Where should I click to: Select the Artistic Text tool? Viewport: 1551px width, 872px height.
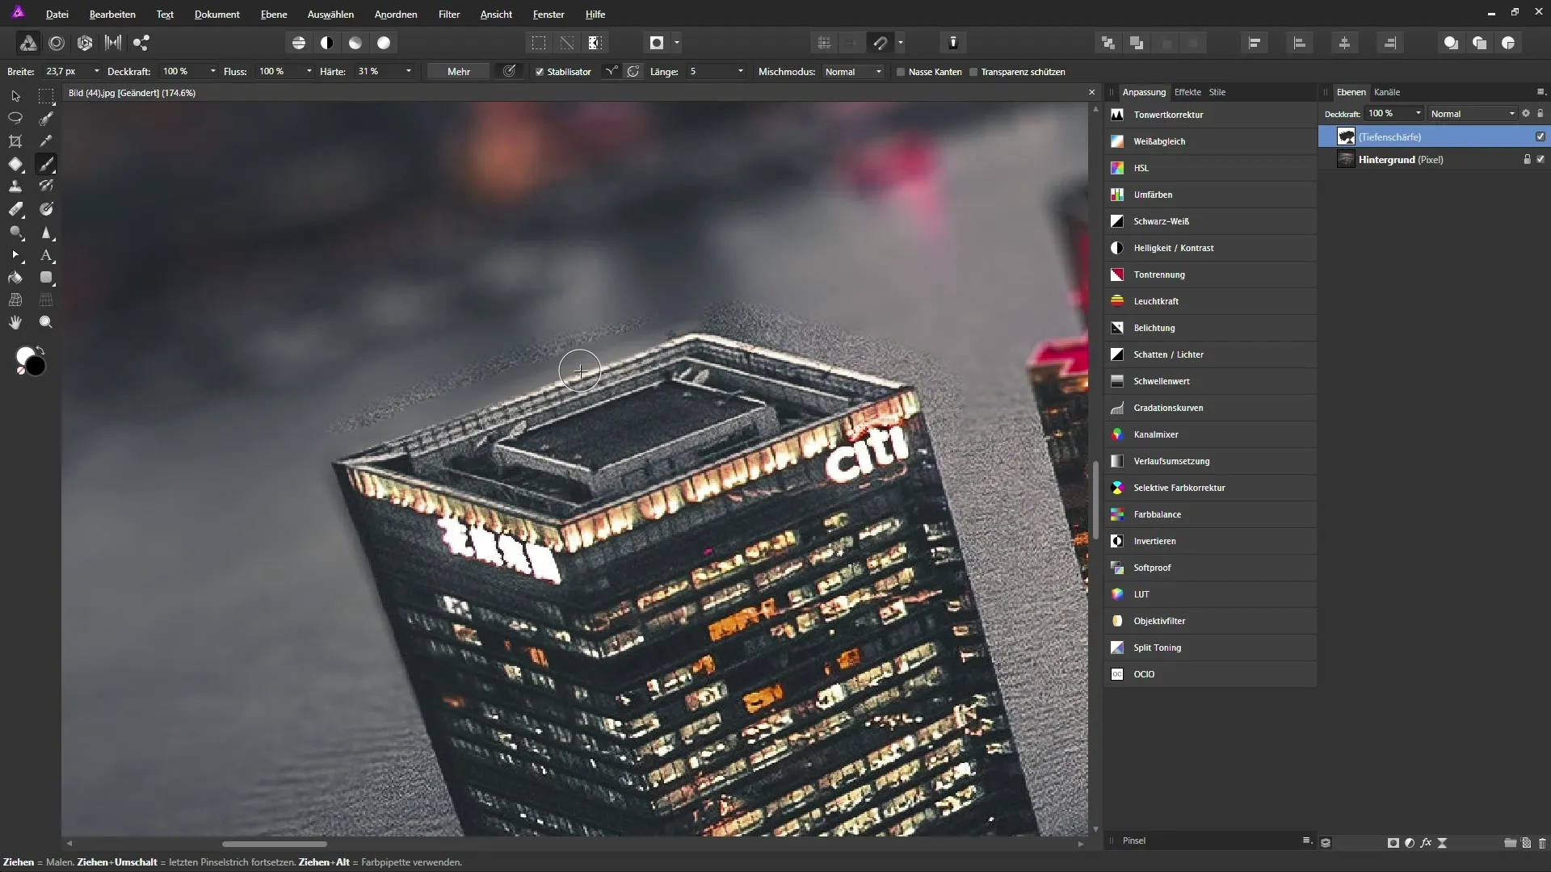(x=46, y=255)
